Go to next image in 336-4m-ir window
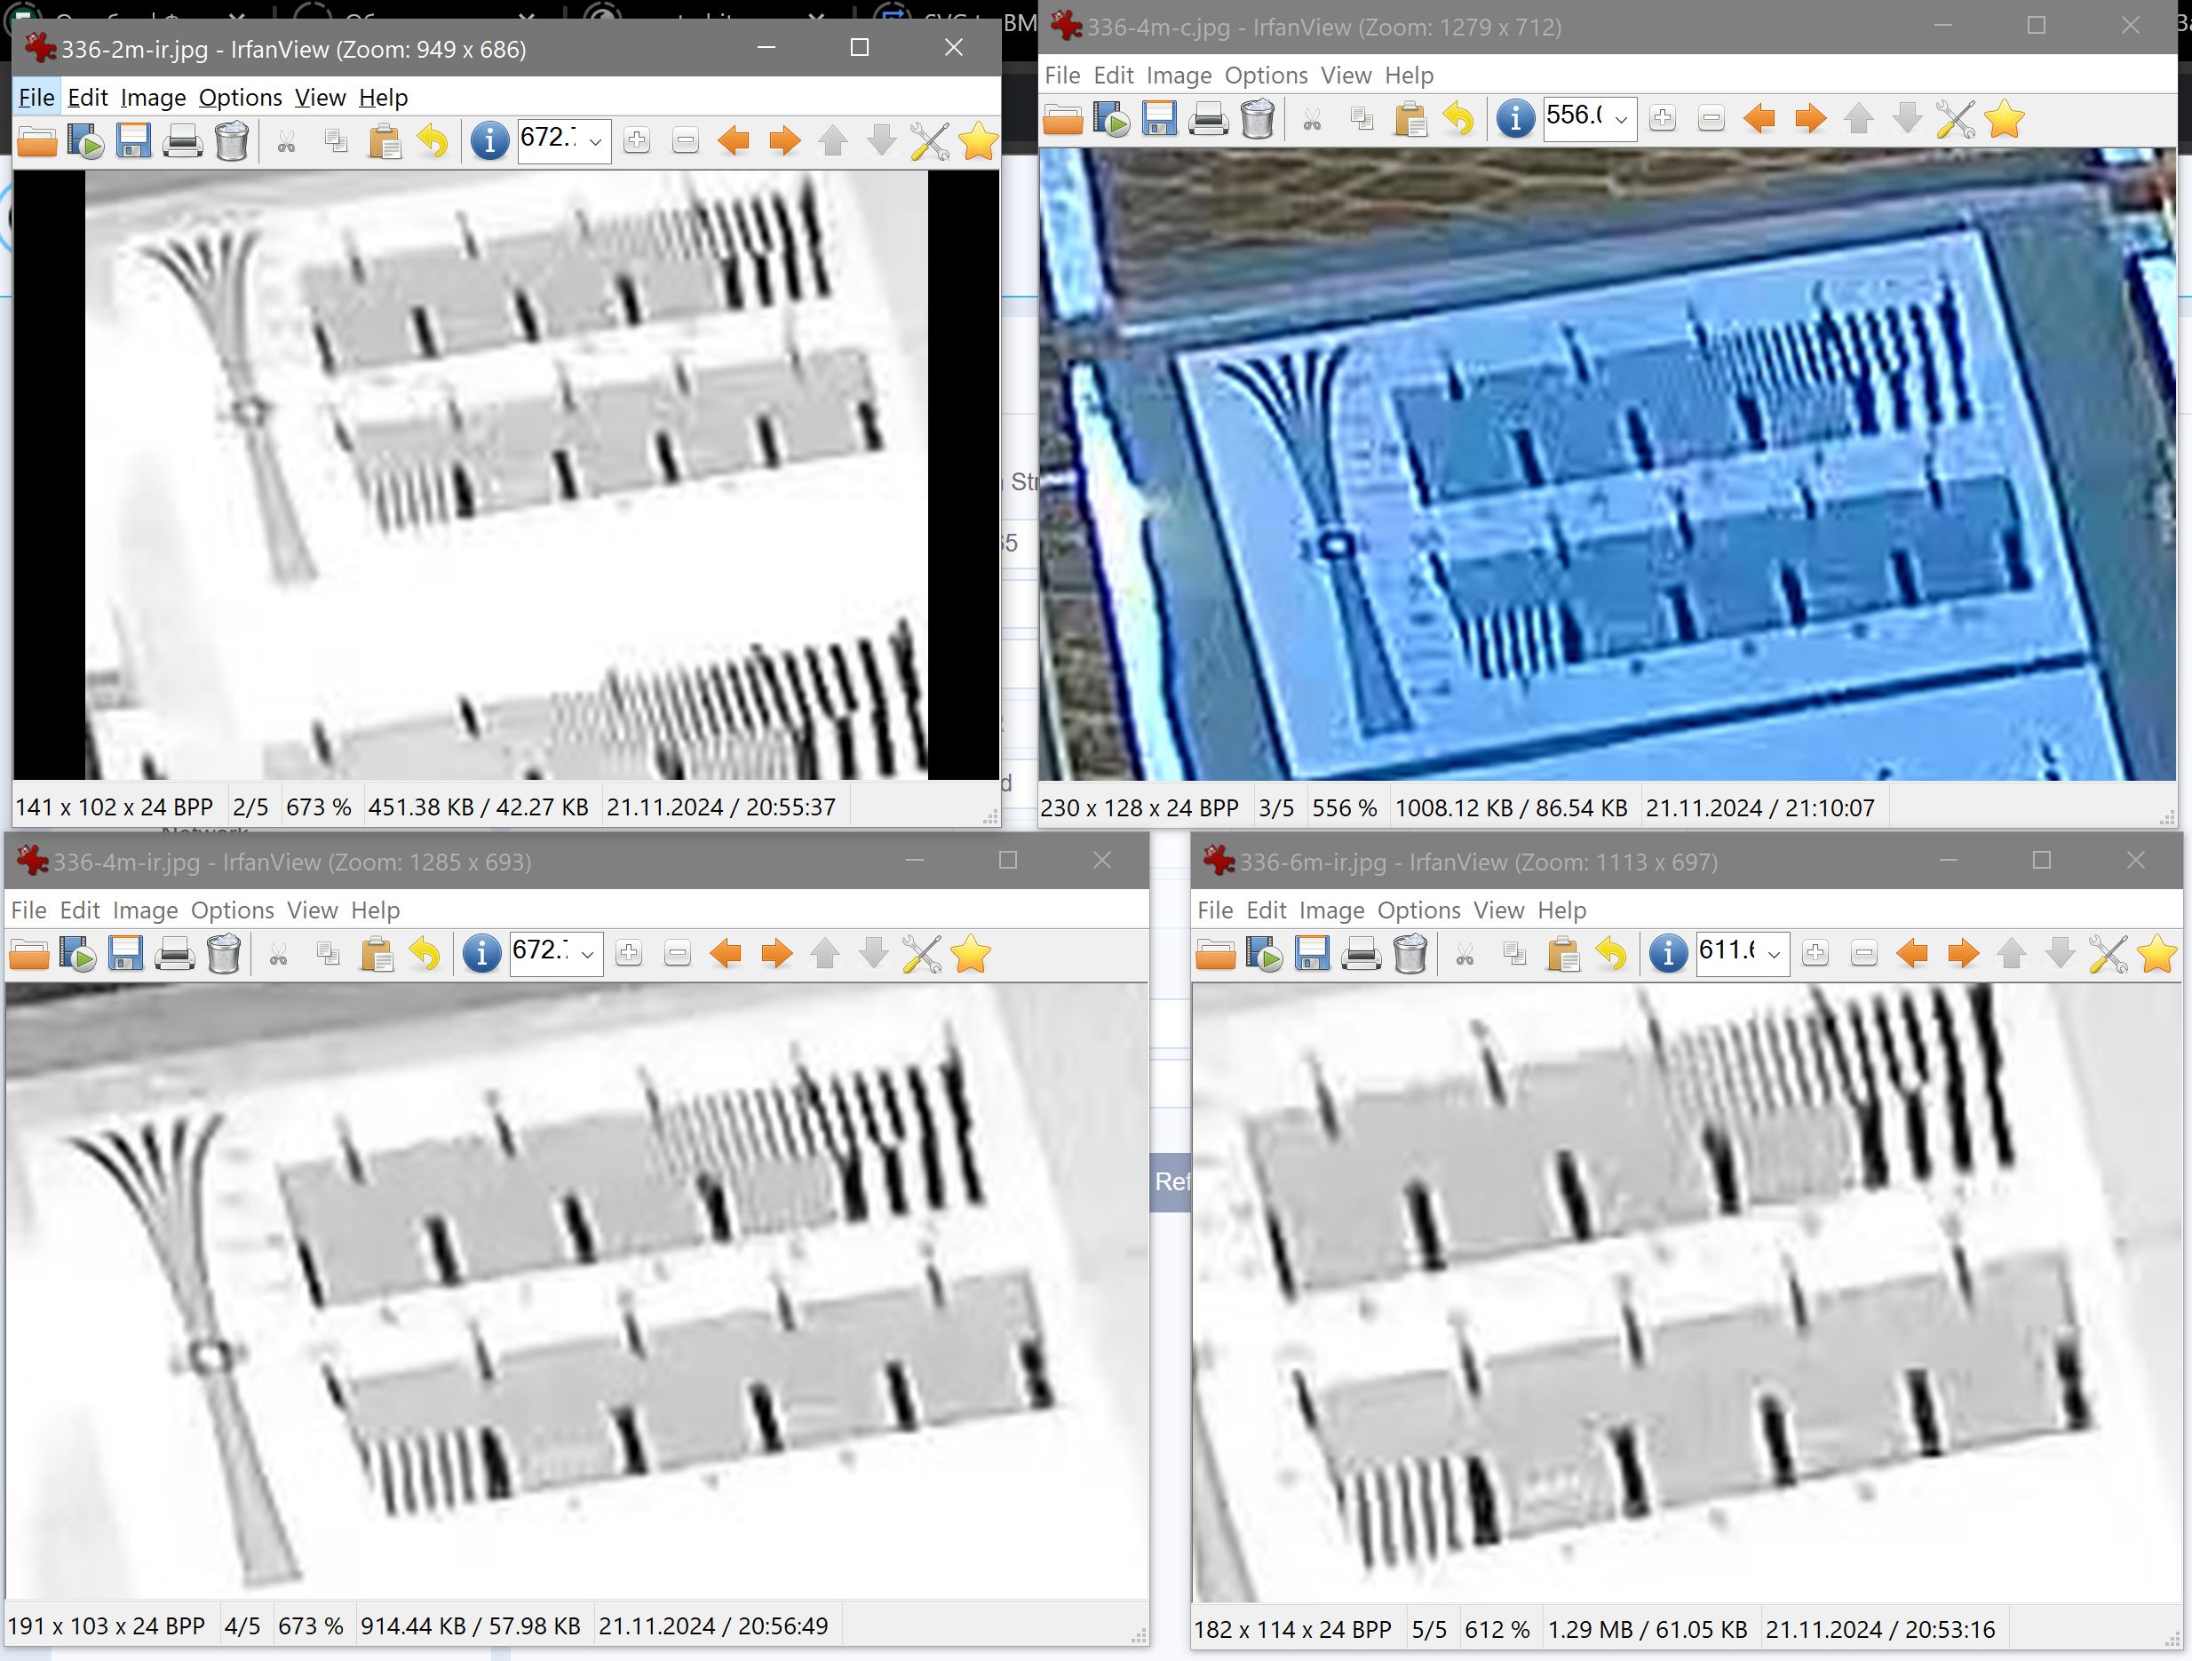The height and width of the screenshot is (1661, 2192). (x=776, y=954)
